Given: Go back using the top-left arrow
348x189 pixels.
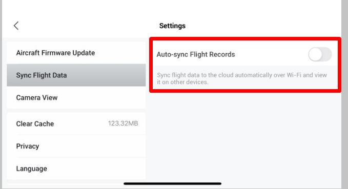Looking at the screenshot, I should pos(16,26).
